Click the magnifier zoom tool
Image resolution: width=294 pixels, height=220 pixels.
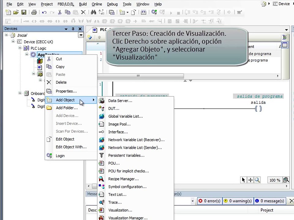[257, 180]
